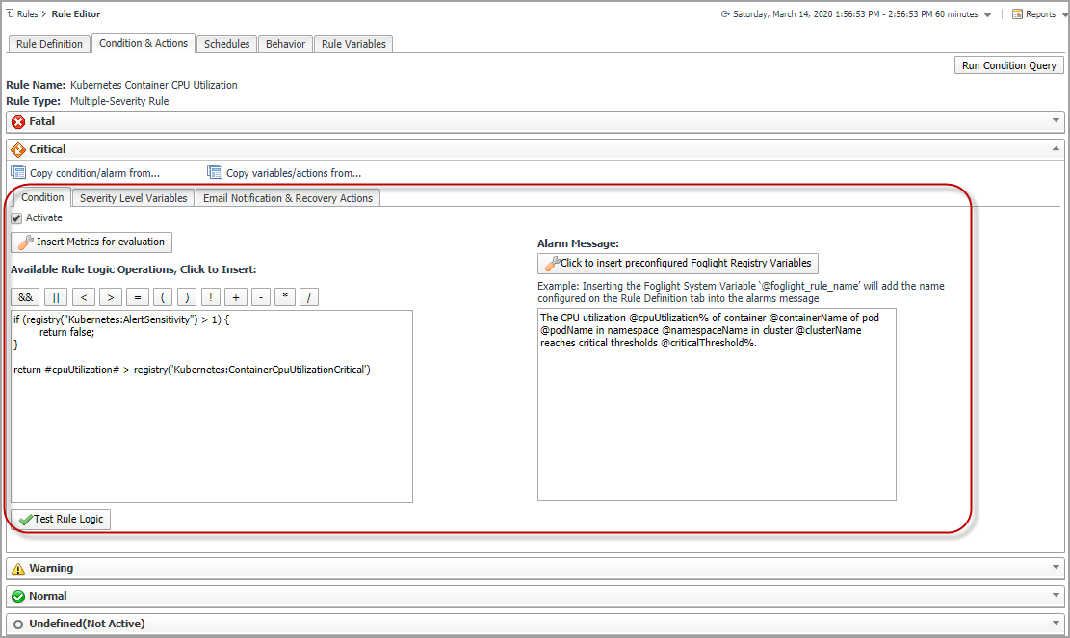The width and height of the screenshot is (1070, 638).
Task: Insert the closing parenthesis operator
Action: tap(186, 297)
